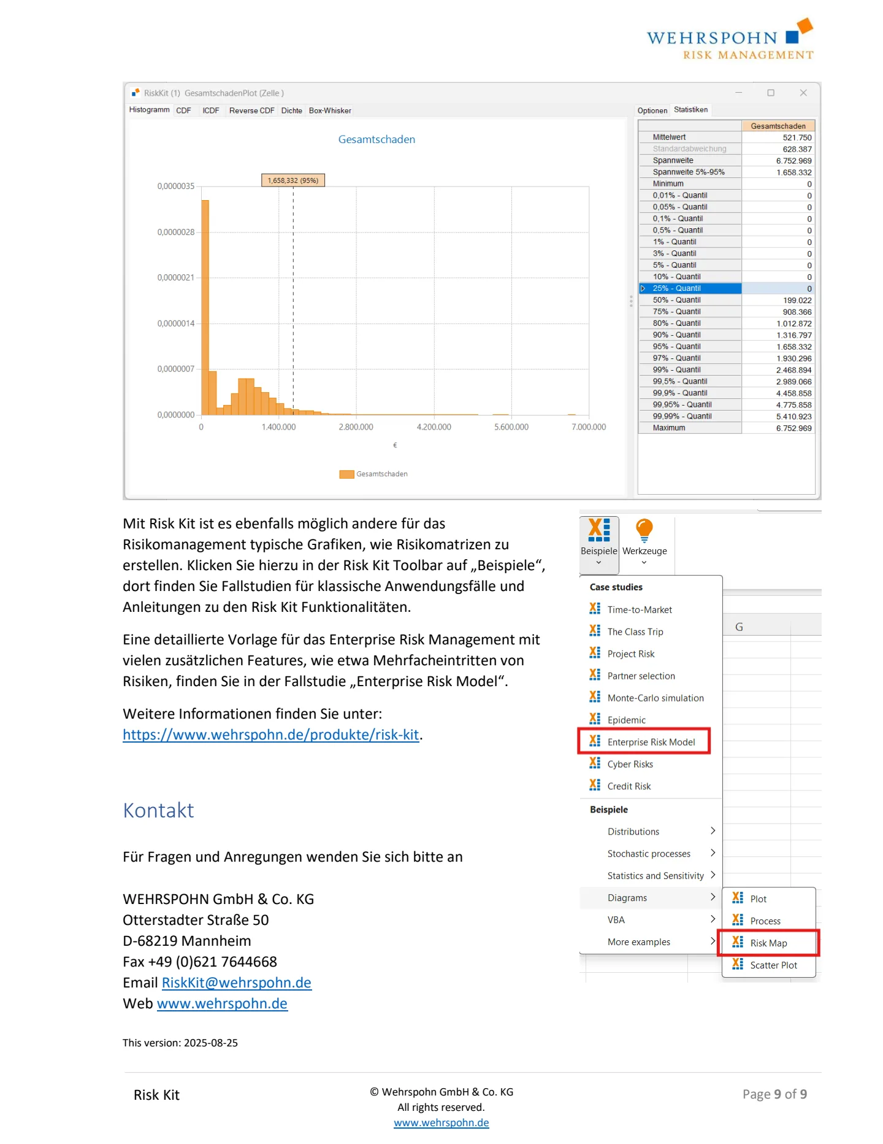Click the row marker triangle beside 25% - Quantil

tap(643, 288)
